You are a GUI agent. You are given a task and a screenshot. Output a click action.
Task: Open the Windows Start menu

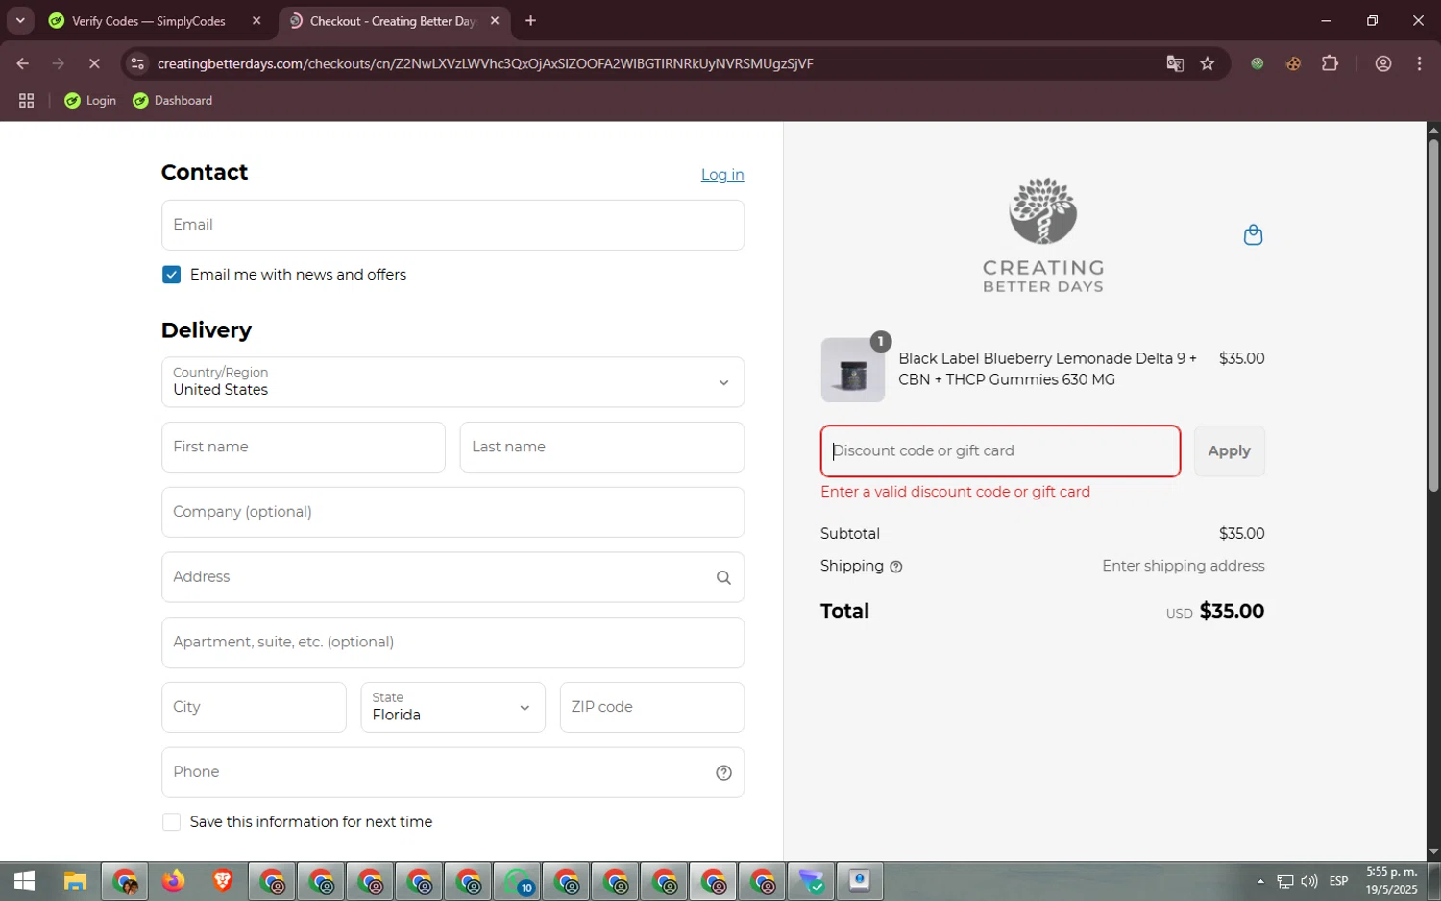coord(24,881)
